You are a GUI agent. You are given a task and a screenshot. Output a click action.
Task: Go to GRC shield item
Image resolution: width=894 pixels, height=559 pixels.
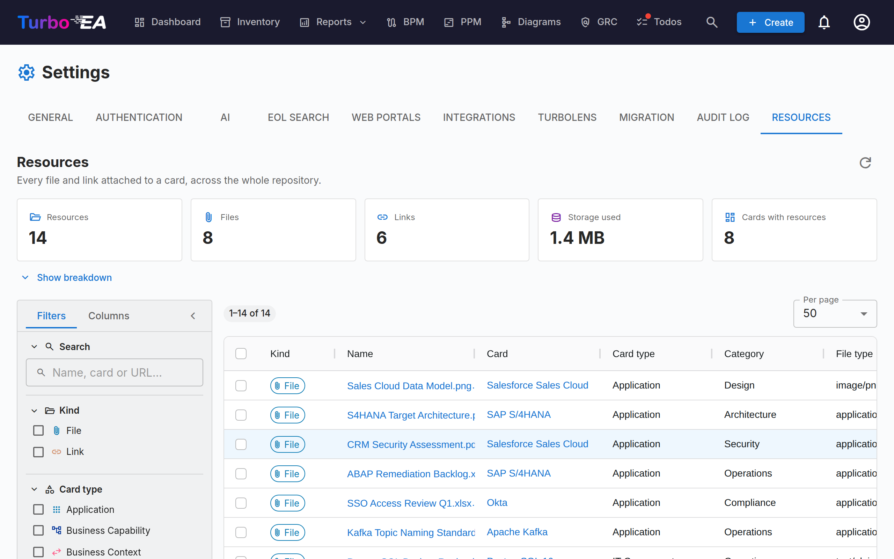click(599, 22)
